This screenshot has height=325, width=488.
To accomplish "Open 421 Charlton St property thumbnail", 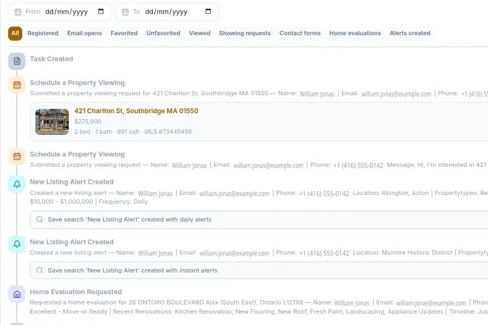I will coord(52,121).
